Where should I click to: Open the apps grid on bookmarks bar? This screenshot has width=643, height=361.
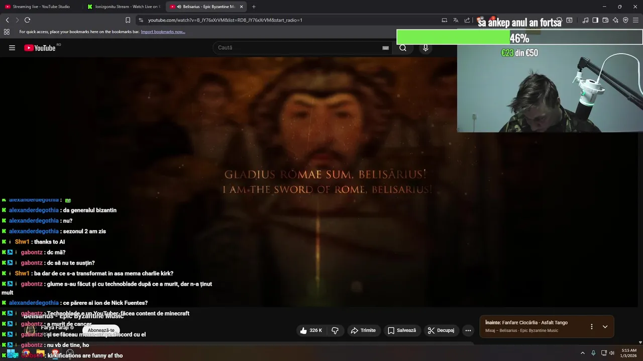7,32
